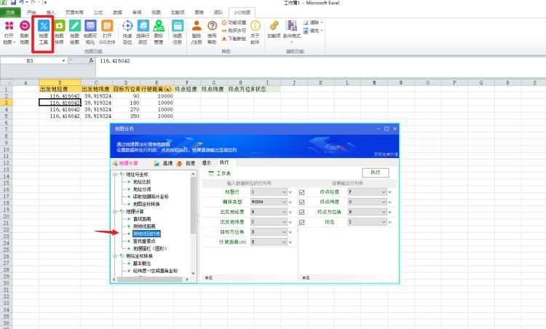Click the 地图快照 camera icon

(59, 33)
